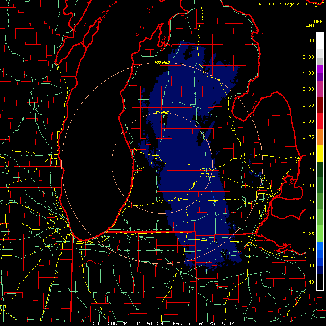Select the yellow swatch at 1.50
Screen dimensions: 326x326
pyautogui.click(x=320, y=154)
